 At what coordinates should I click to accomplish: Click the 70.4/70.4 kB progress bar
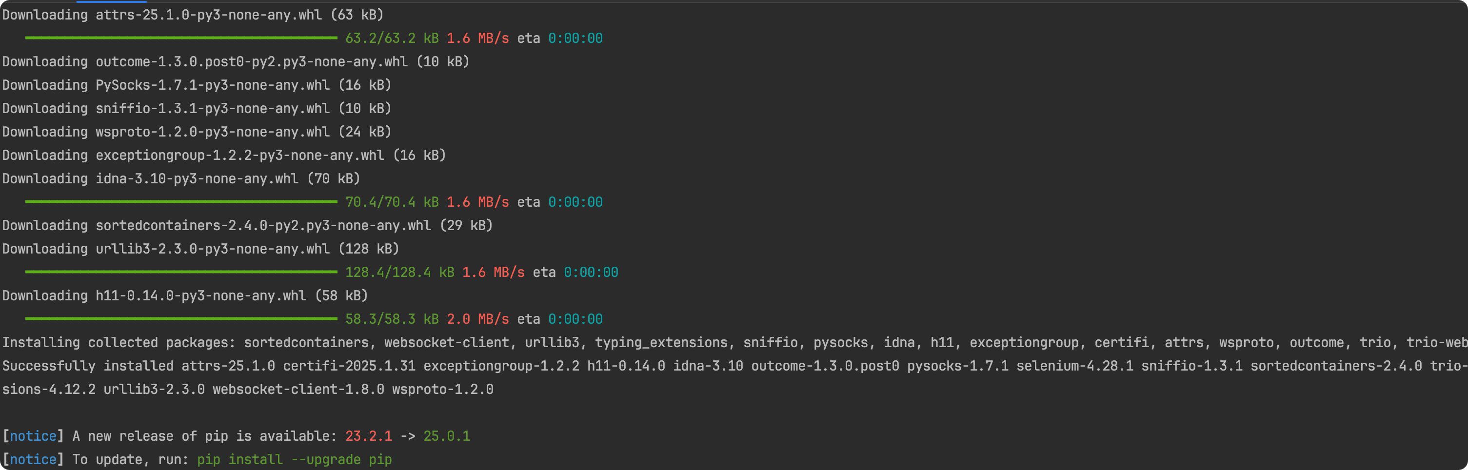pos(181,202)
